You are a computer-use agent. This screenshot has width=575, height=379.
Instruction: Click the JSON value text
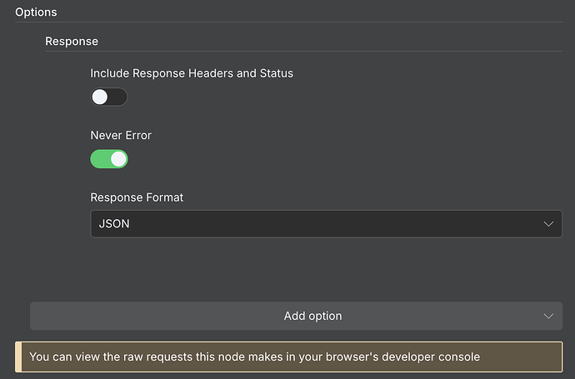coord(114,224)
